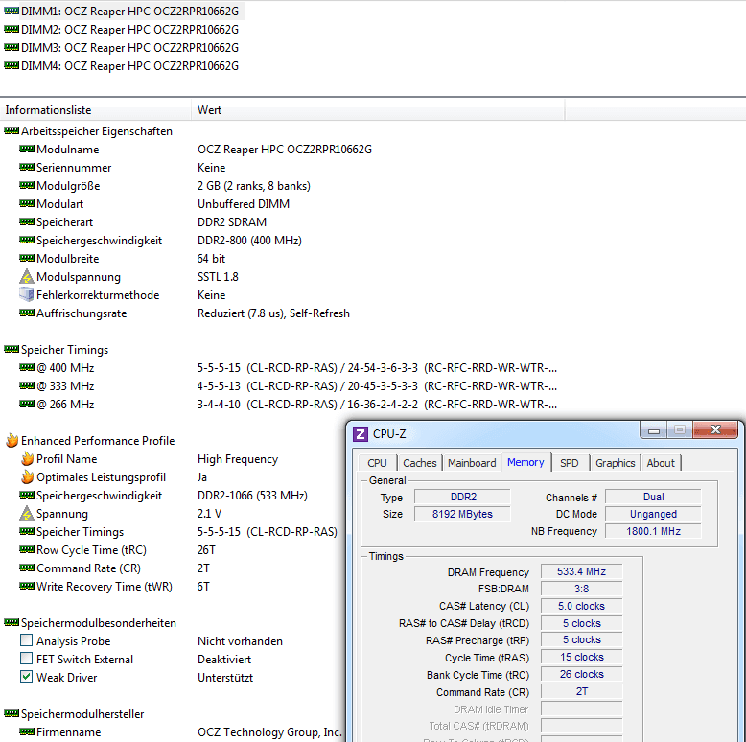The height and width of the screenshot is (742, 746).
Task: Click the @ 333 MHz timing icon
Action: click(27, 385)
